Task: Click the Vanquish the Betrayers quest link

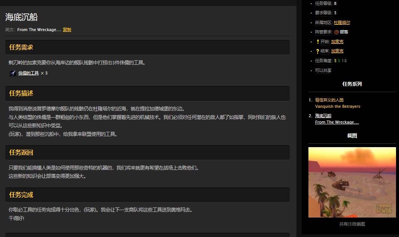Action: (x=338, y=106)
